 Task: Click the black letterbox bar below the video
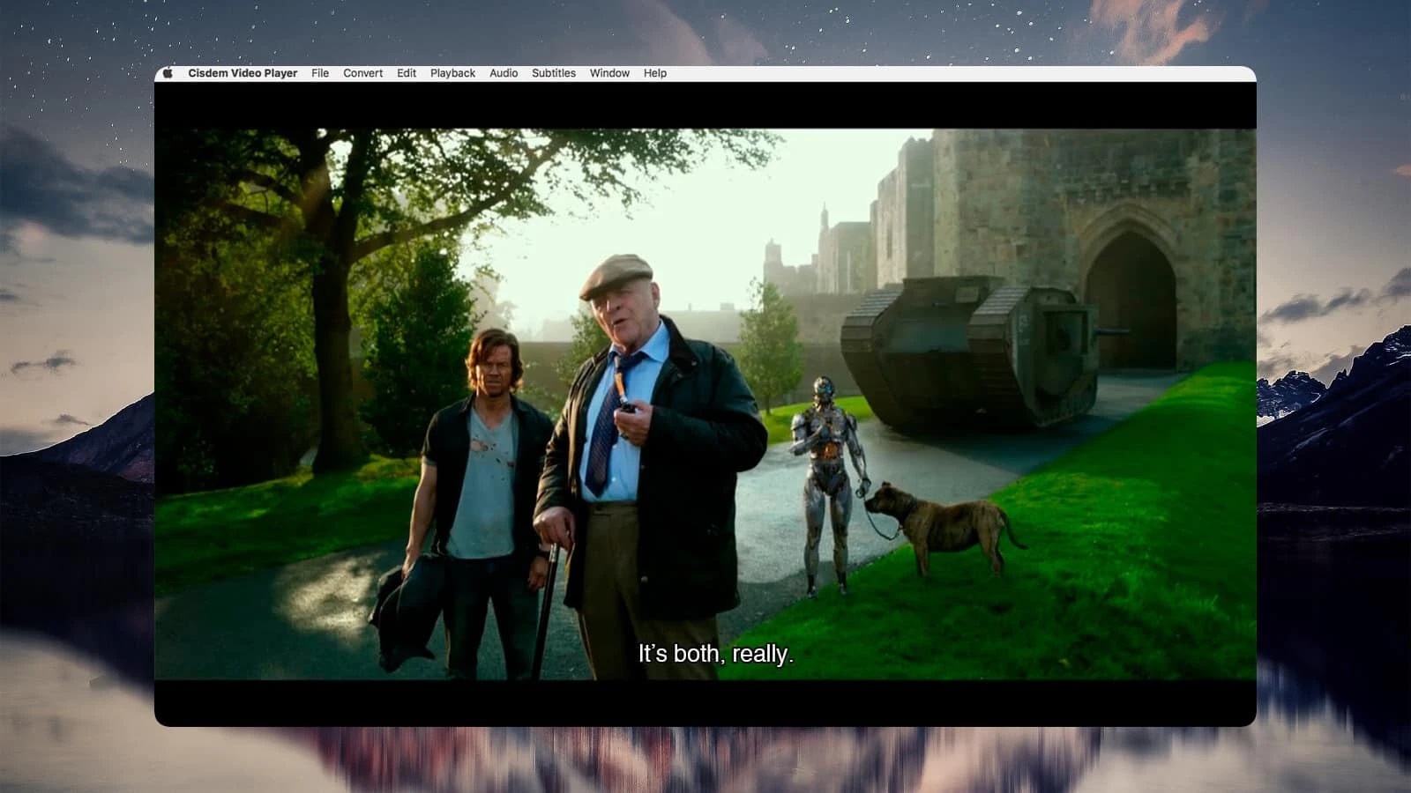click(x=705, y=702)
